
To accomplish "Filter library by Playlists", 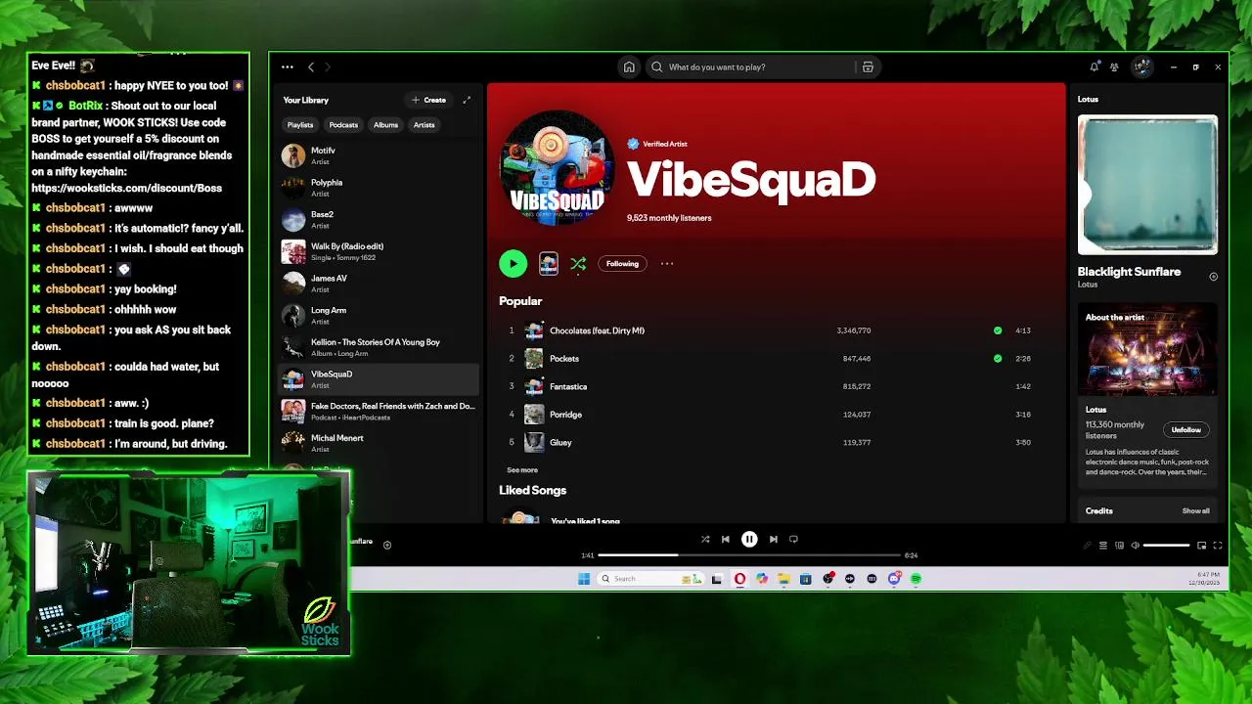I will 300,125.
